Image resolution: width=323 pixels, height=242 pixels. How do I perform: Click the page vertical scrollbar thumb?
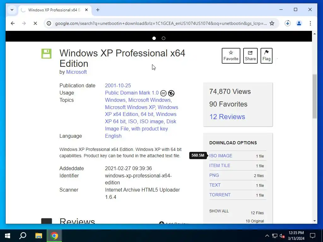[314, 96]
